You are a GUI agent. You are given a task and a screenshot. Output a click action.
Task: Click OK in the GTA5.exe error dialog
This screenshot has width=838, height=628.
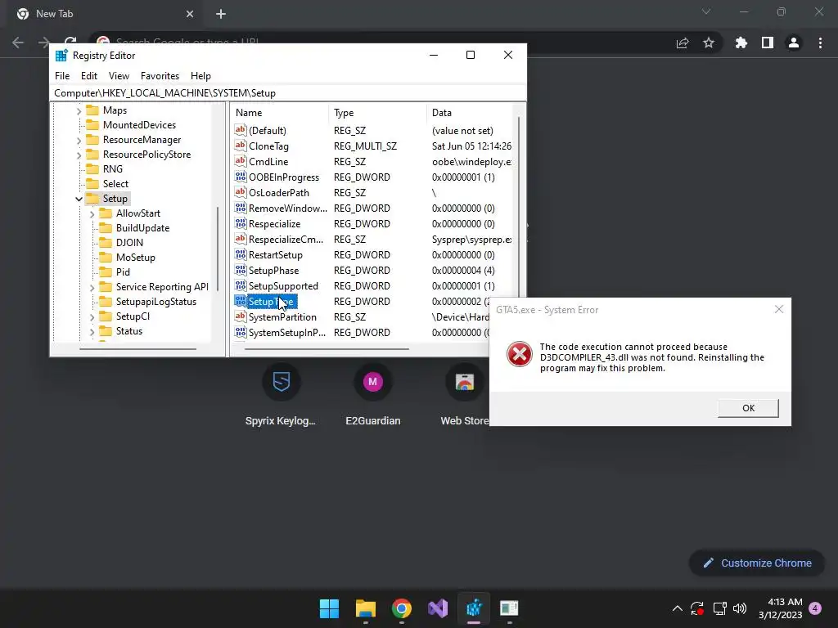[748, 408]
